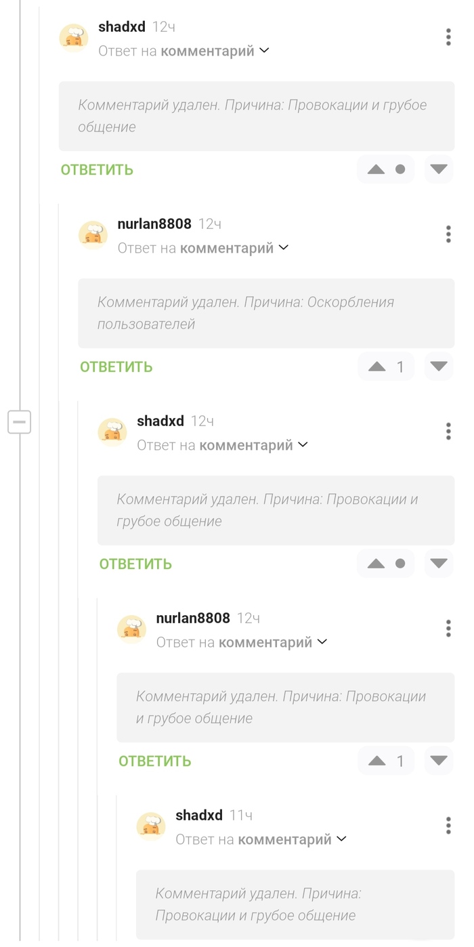474x947 pixels.
Task: Downvote the bottom nurlan8808 comment
Action: click(438, 760)
